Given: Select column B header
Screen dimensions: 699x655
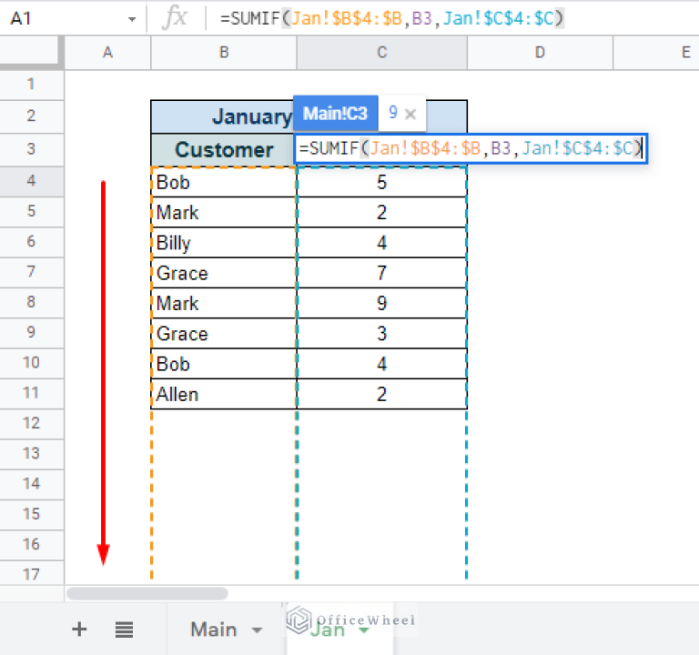Looking at the screenshot, I should [223, 53].
